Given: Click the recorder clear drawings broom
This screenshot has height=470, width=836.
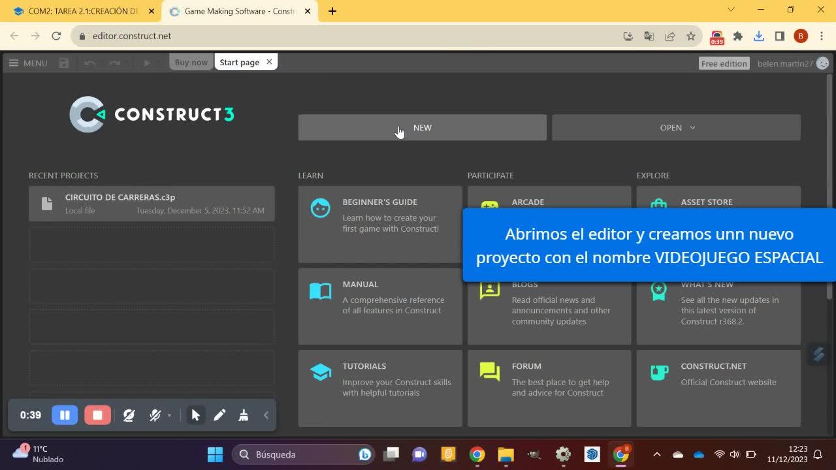Looking at the screenshot, I should tap(244, 415).
